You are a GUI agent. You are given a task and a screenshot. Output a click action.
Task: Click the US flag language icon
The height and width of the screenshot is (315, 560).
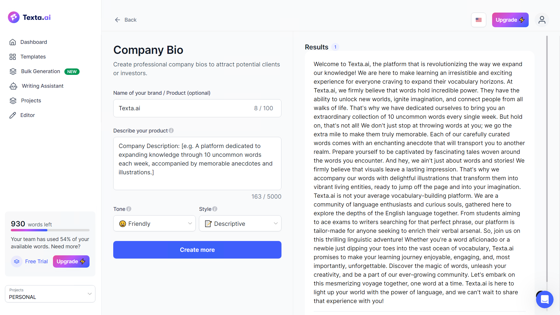tap(479, 20)
